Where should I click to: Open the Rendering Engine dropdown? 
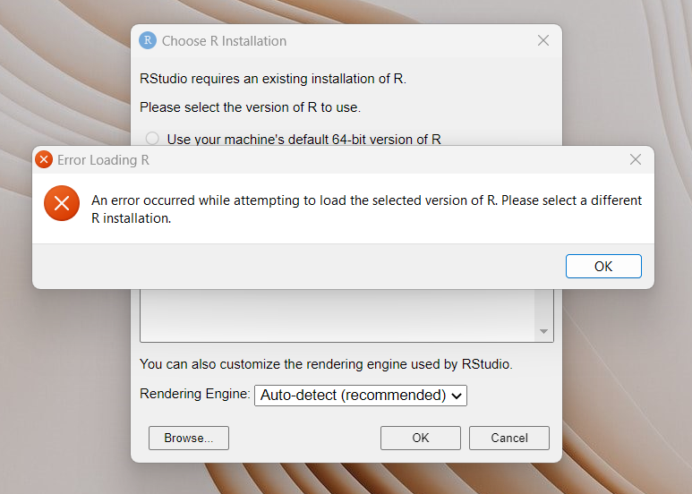(x=360, y=395)
